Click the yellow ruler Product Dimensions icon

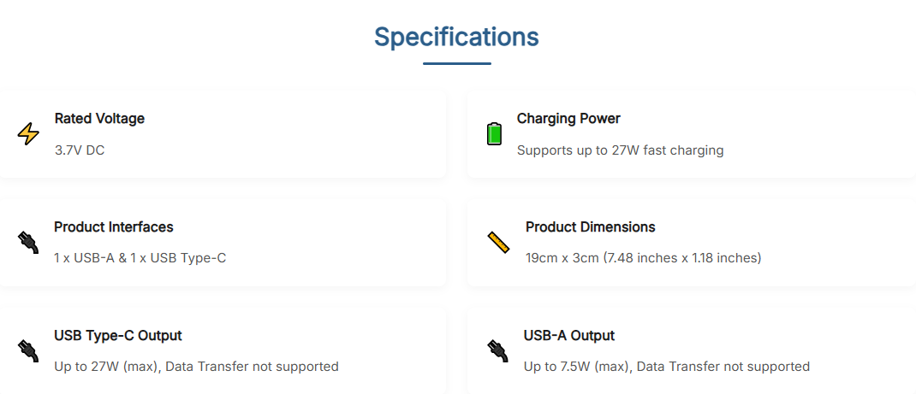coord(498,242)
